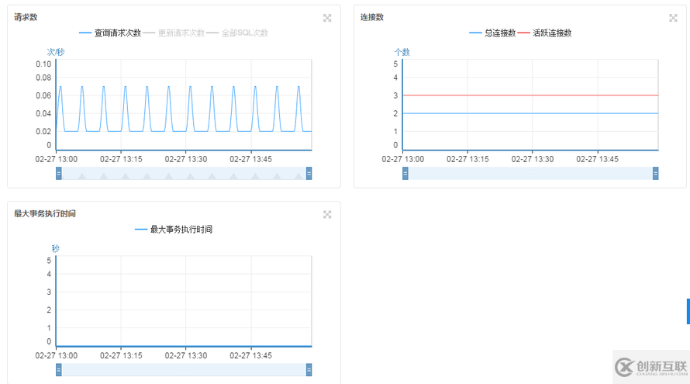Click the 连接数 panel title
690x384 pixels.
click(372, 17)
